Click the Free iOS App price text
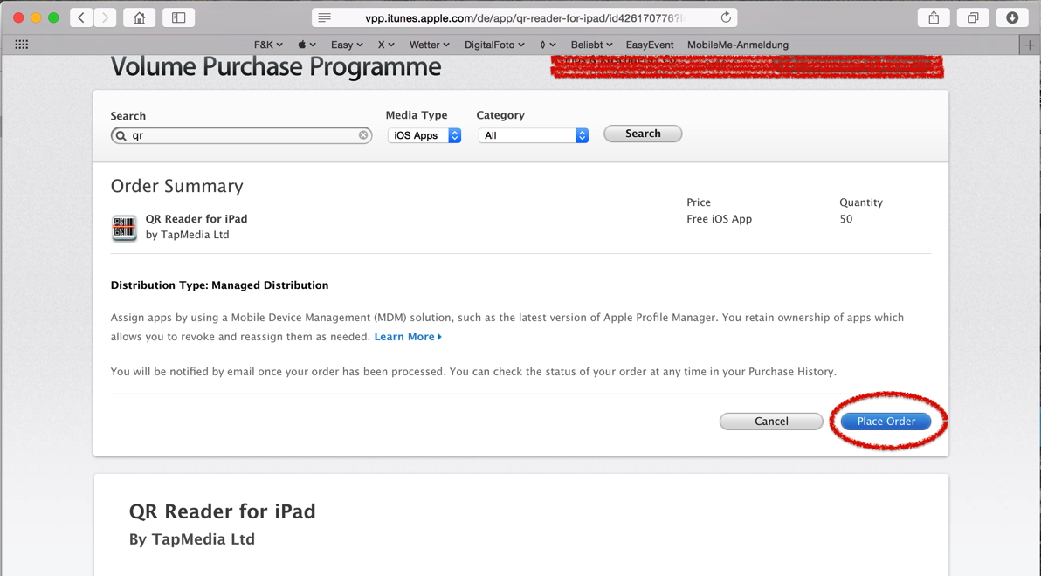The width and height of the screenshot is (1041, 576). click(719, 219)
